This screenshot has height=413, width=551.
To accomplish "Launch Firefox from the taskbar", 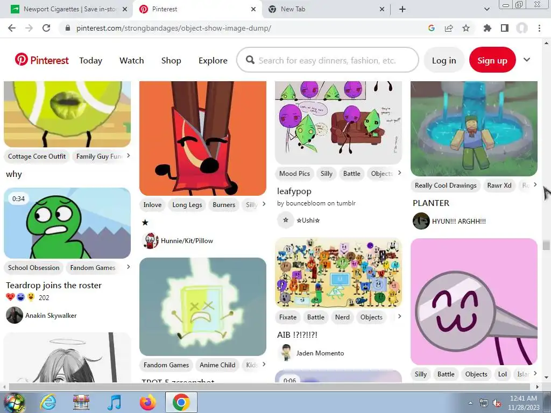I will [x=148, y=402].
